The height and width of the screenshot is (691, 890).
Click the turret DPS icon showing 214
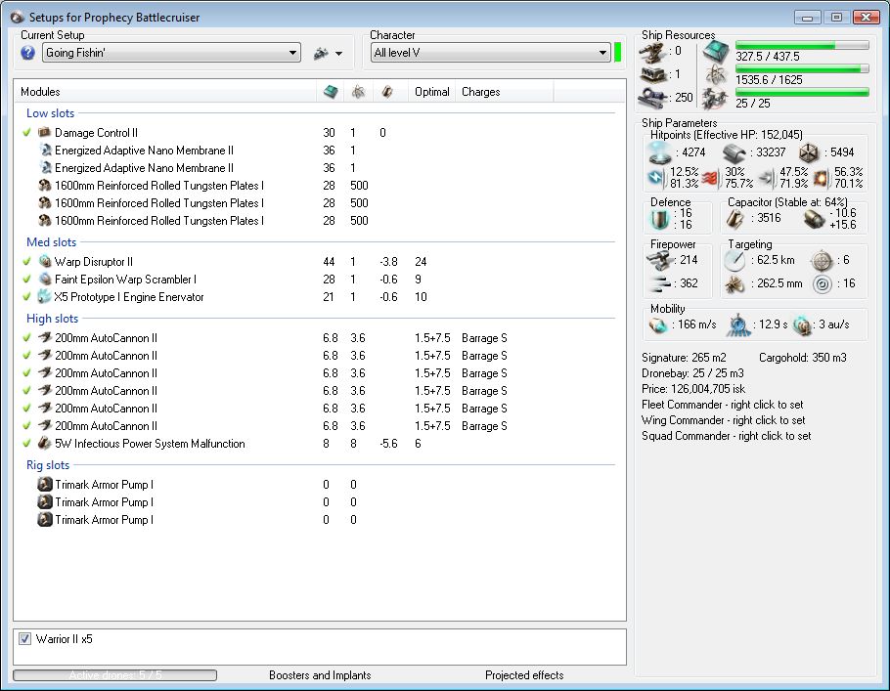tap(659, 260)
